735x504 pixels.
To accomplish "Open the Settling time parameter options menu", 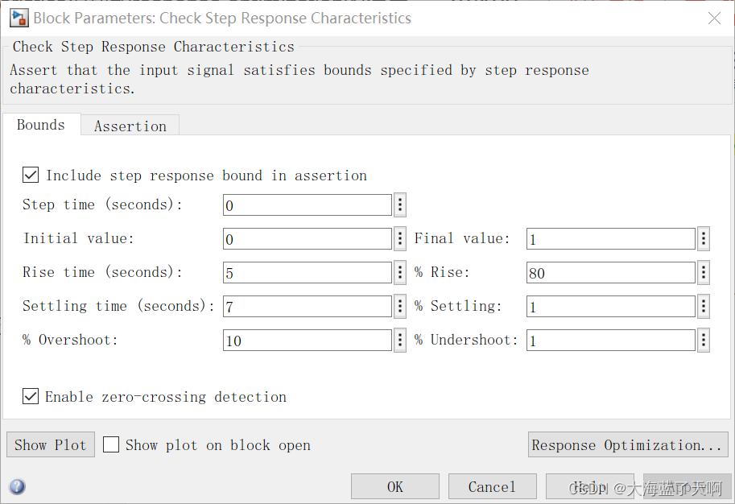I will click(x=400, y=306).
